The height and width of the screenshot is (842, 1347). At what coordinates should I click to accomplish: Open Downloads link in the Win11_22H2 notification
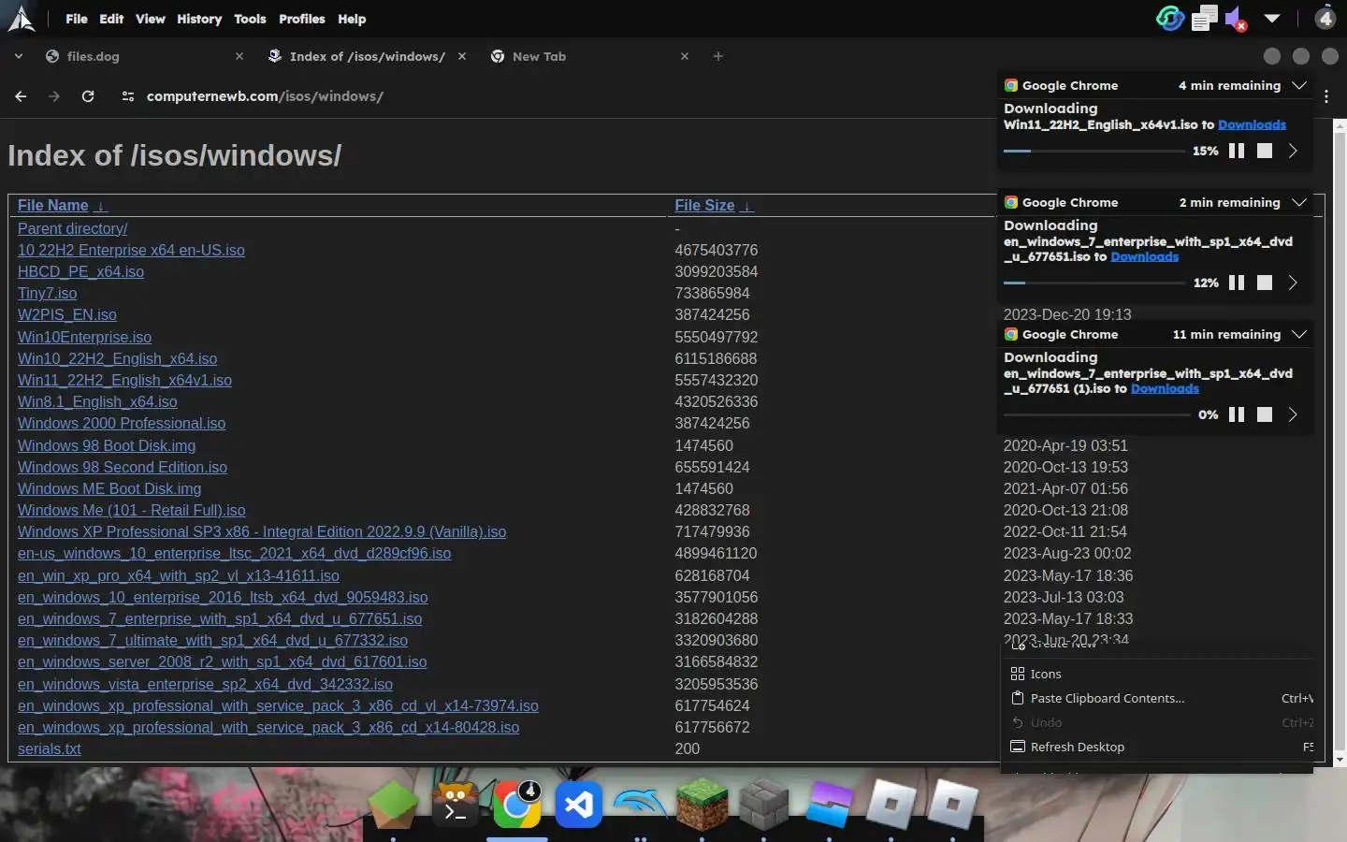(x=1252, y=124)
